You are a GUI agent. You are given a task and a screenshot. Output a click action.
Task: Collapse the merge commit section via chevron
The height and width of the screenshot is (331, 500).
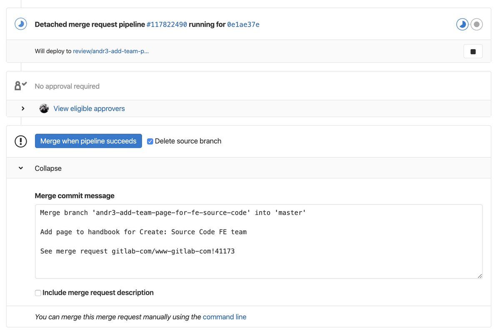click(x=21, y=168)
